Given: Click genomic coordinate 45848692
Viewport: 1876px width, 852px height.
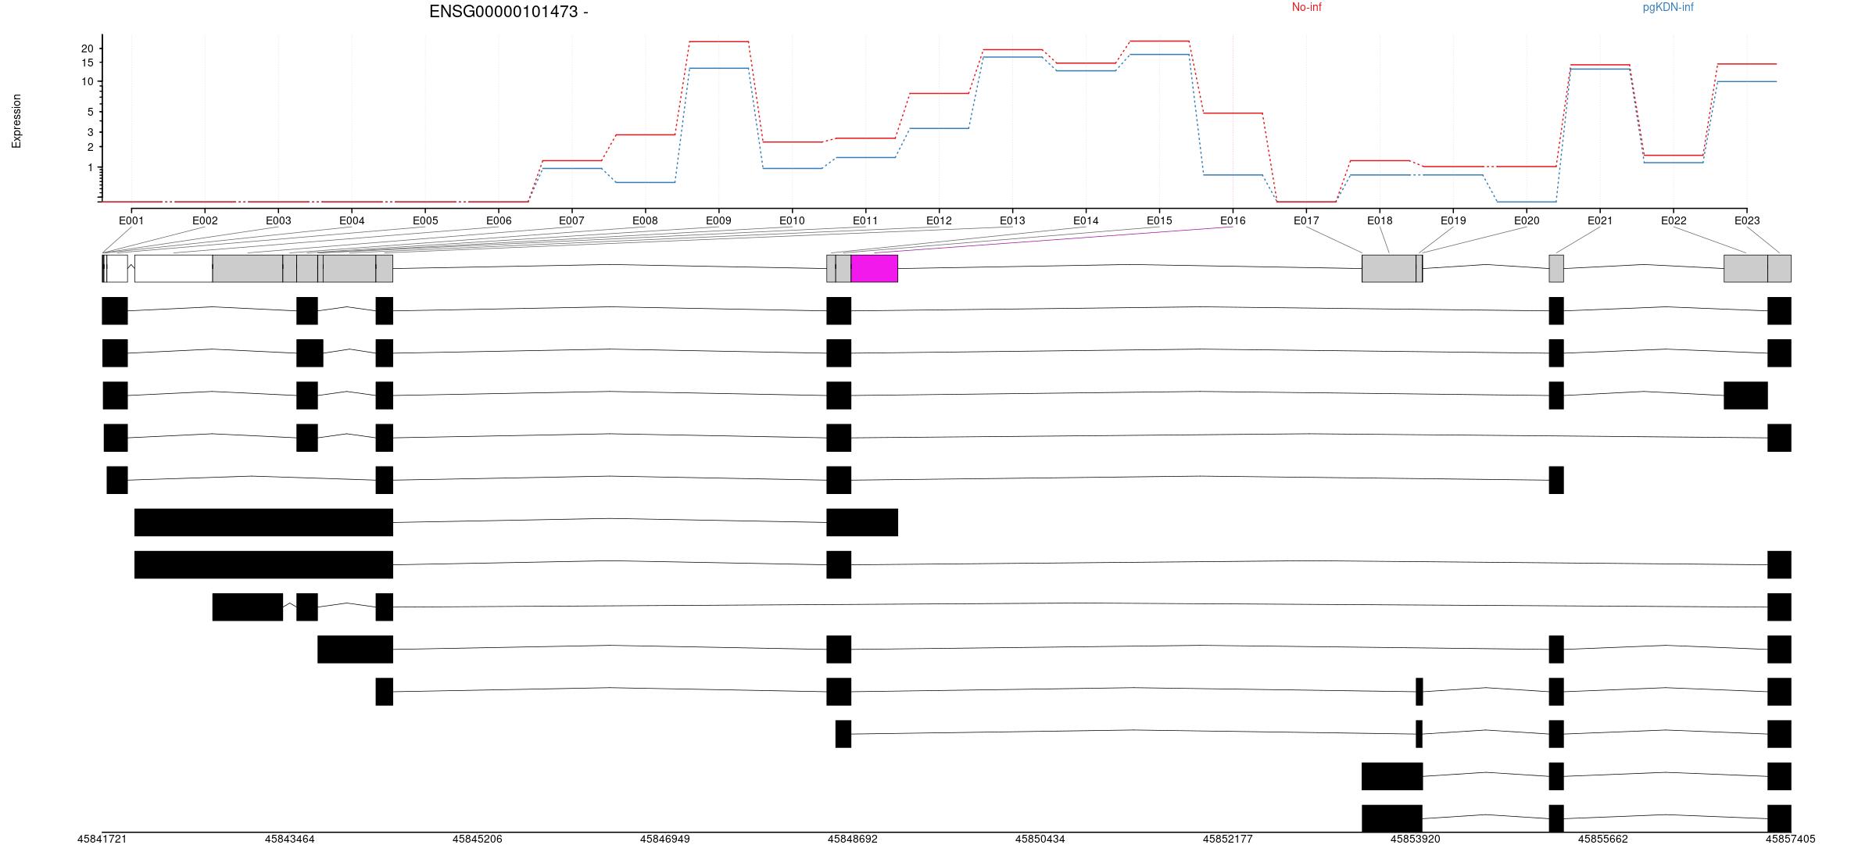Looking at the screenshot, I should coord(852,839).
